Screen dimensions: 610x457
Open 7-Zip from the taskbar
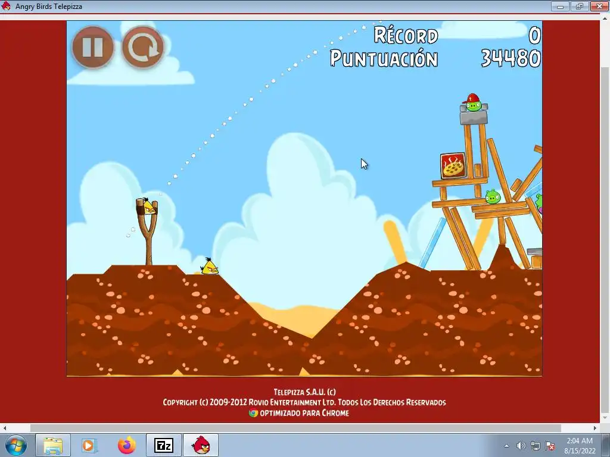tap(163, 445)
